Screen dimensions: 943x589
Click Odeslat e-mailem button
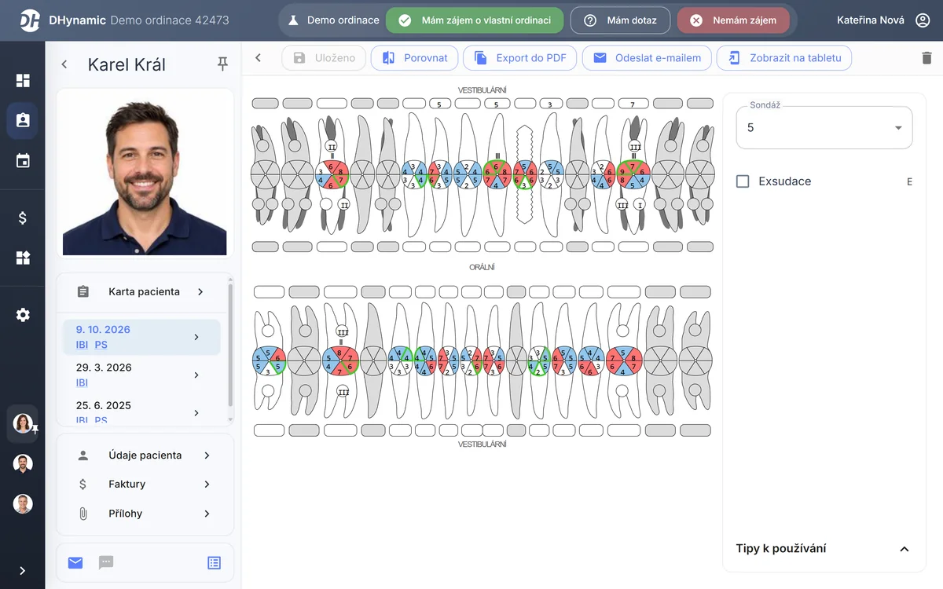(648, 57)
